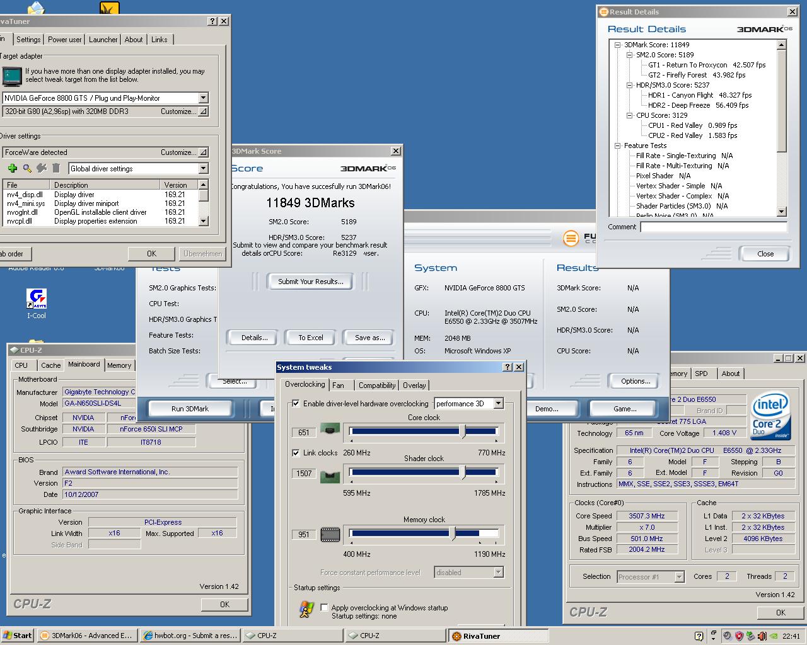This screenshot has height=645, width=807.
Task: Click the Memory clock slider
Action: [x=424, y=534]
